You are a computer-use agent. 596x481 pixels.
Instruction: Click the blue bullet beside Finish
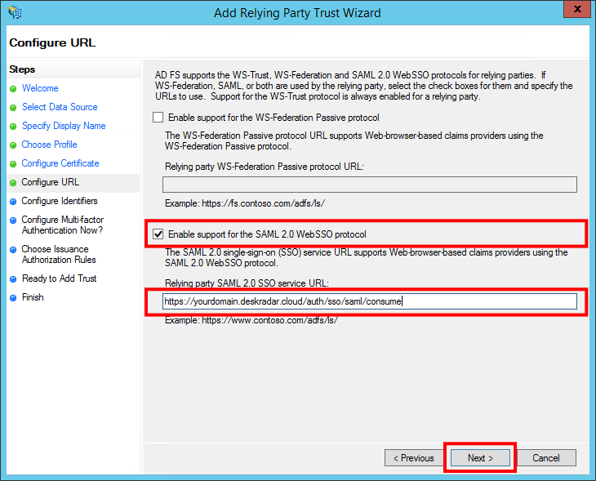pyautogui.click(x=13, y=298)
